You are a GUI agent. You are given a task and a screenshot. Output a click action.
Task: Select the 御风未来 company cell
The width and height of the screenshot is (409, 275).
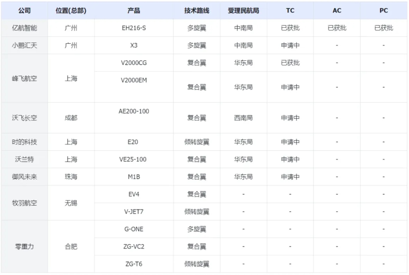(x=24, y=177)
